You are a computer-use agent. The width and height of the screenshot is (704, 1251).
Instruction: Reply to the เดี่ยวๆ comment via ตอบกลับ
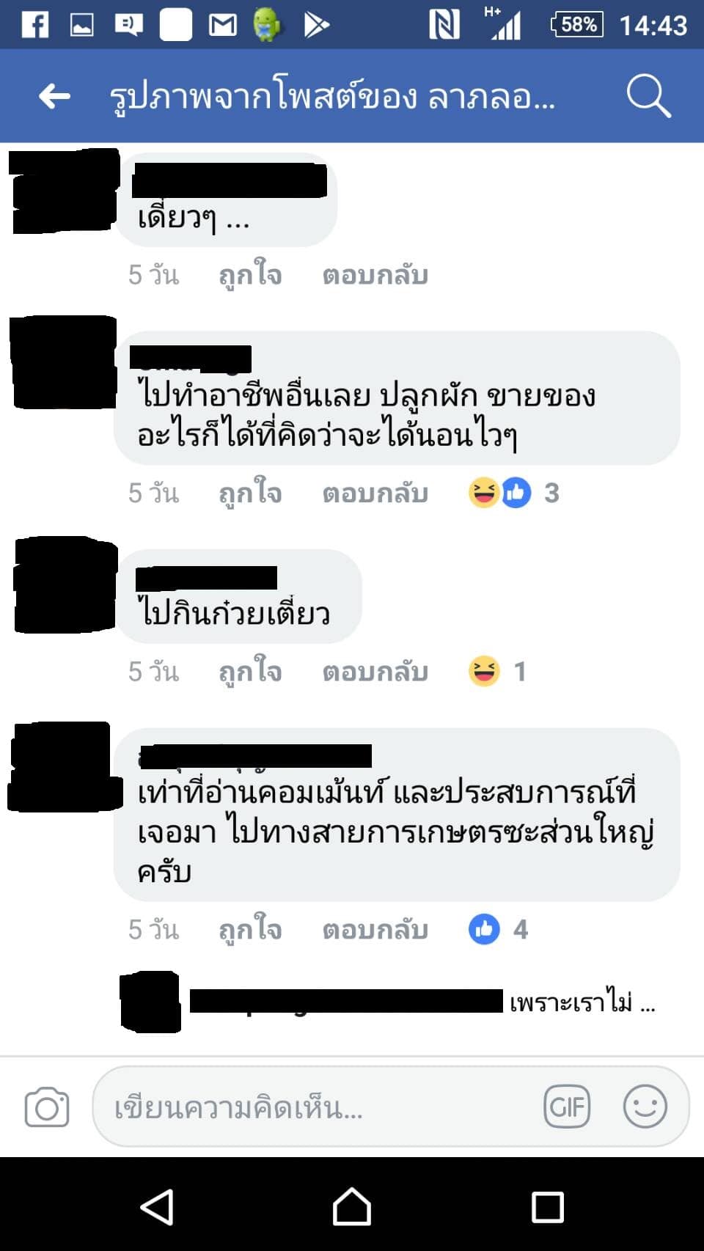pos(375,275)
